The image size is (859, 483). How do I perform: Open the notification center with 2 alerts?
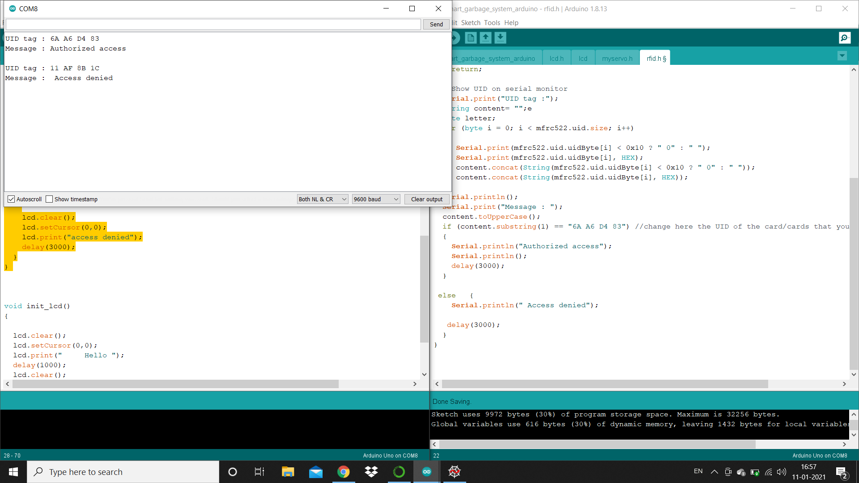(x=841, y=472)
